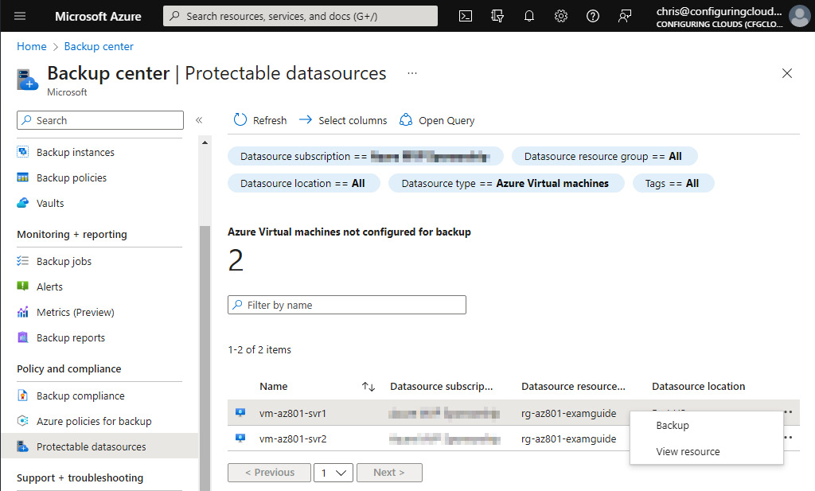This screenshot has height=491, width=815.
Task: Open portal settings gear
Action: click(561, 16)
